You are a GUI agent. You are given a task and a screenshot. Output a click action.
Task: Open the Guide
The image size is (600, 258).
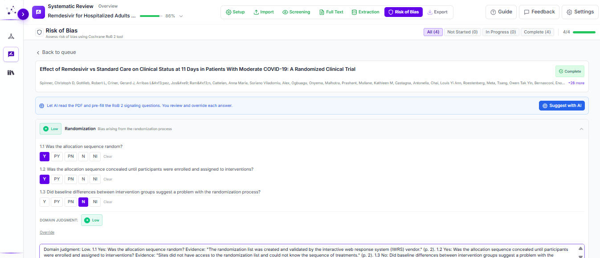click(x=501, y=12)
